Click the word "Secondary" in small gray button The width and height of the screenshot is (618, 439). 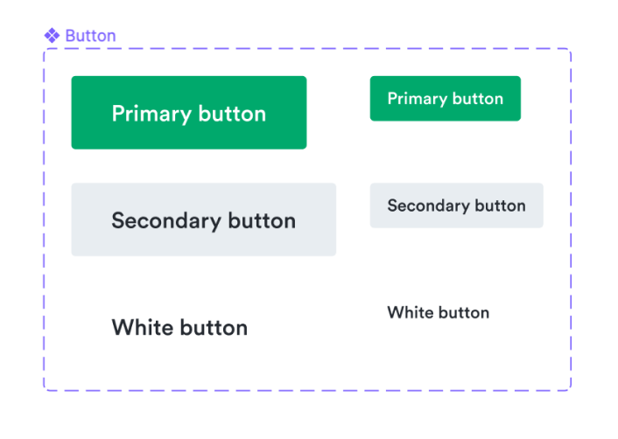(x=428, y=206)
